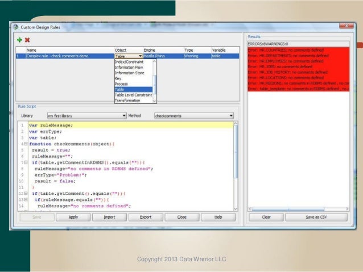Click the Custom Design Rules window icon

click(x=16, y=27)
